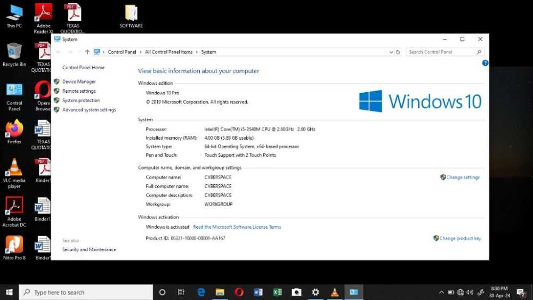The image size is (533, 300).
Task: Click All Control Panel Items breadcrumb
Action: click(168, 52)
